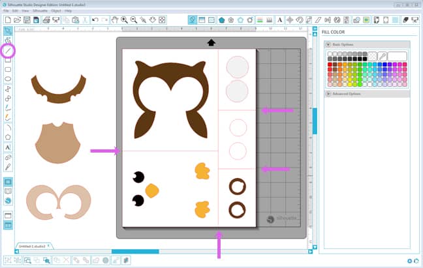Select the Text tool in left toolbar

point(8,147)
